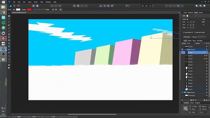This screenshot has height=118, width=210.
Task: Switch to the Swatches tab
Action: [191, 12]
